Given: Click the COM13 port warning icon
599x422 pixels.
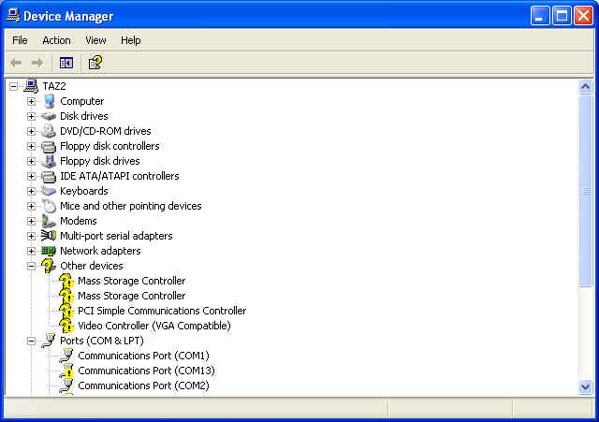Looking at the screenshot, I should 66,371.
